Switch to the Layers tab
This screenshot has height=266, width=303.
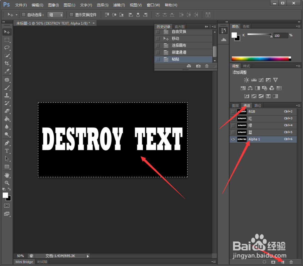click(235, 105)
